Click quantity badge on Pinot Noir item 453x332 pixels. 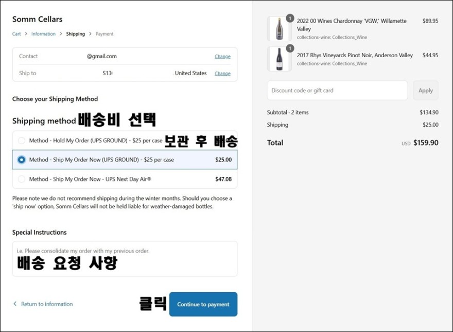click(290, 48)
